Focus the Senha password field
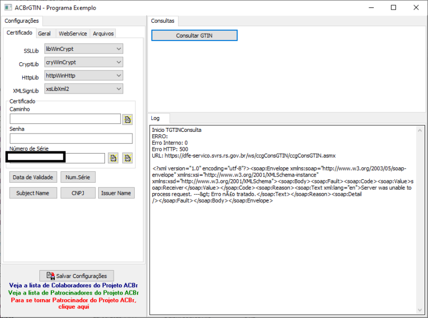428x318 pixels. (x=71, y=138)
